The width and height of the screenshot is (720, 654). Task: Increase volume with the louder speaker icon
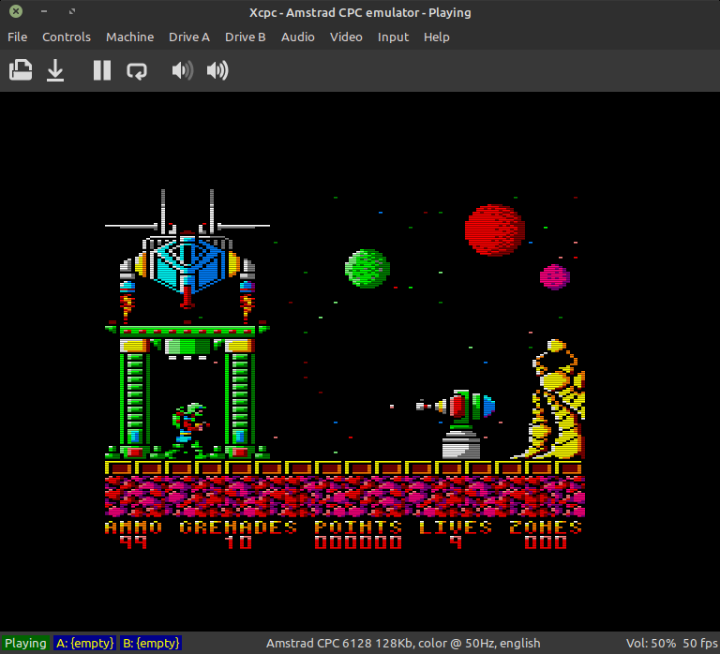pyautogui.click(x=217, y=70)
